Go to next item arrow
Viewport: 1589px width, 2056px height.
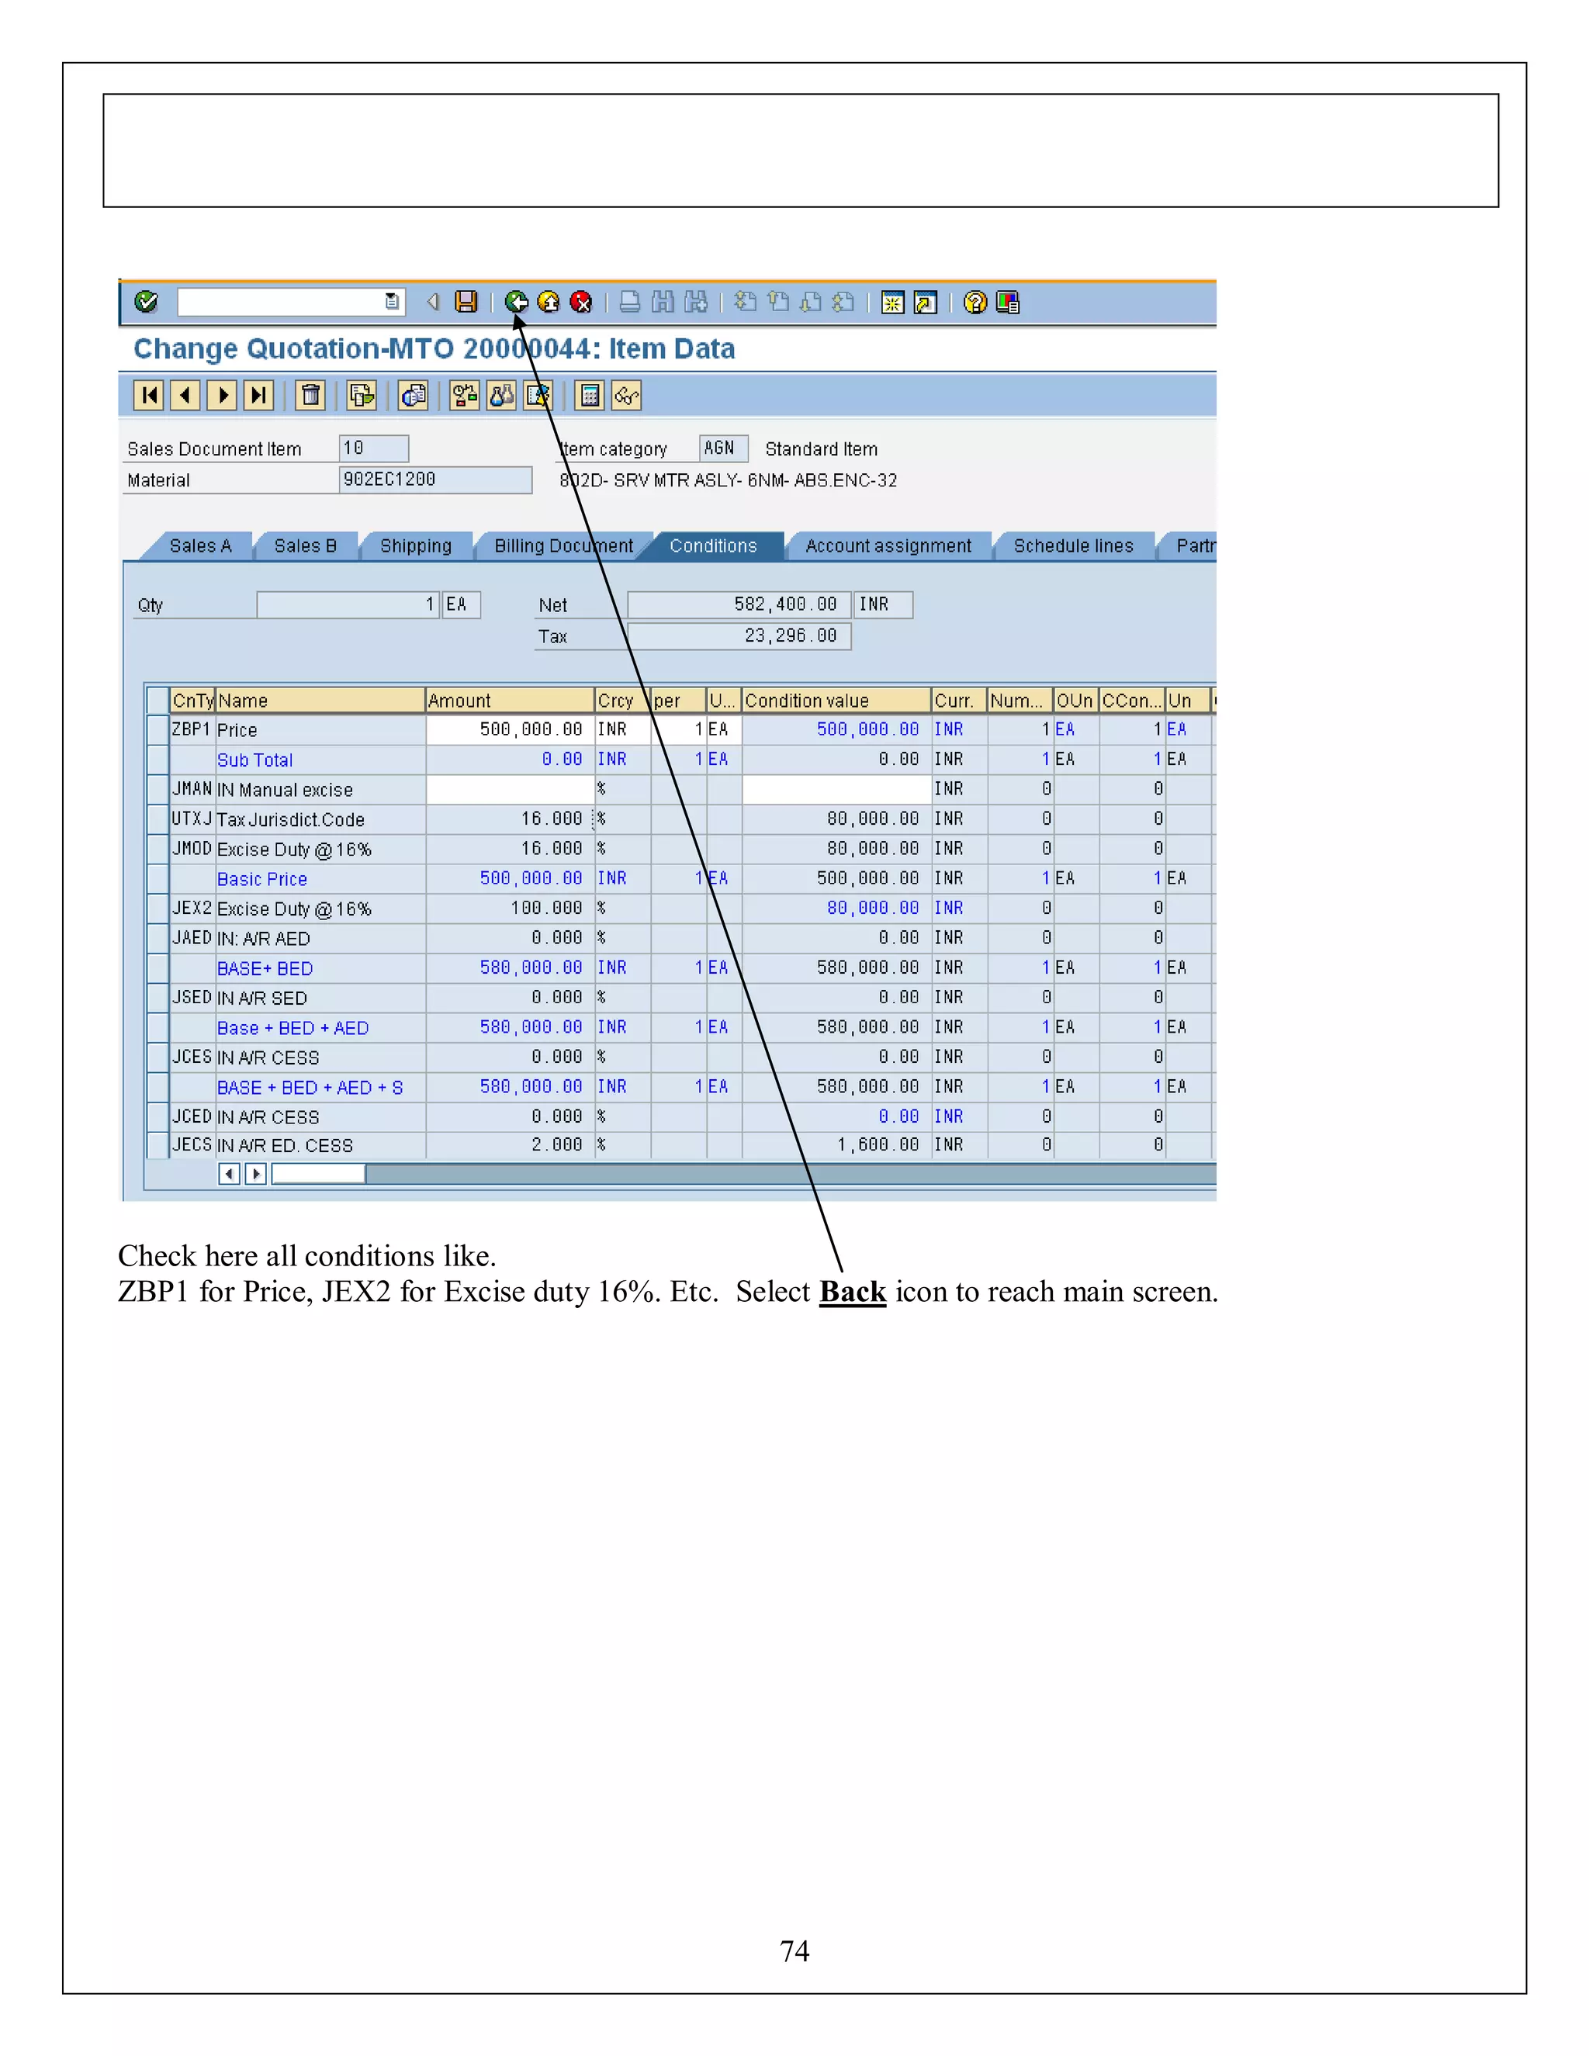click(x=222, y=396)
